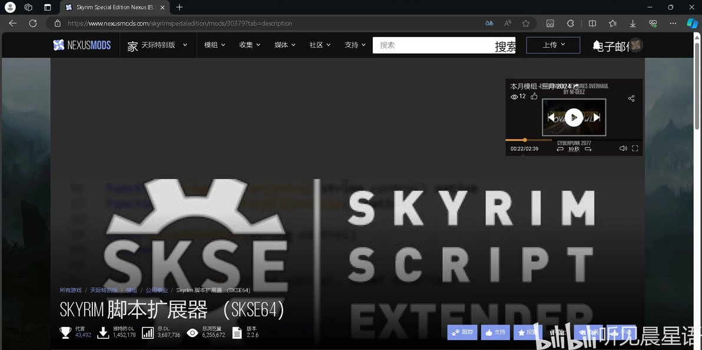Click the page translate icon in address bar
The image size is (702, 350).
[x=489, y=24]
